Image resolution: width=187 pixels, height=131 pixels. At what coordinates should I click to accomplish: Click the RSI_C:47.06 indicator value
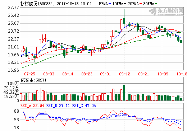point(84,106)
